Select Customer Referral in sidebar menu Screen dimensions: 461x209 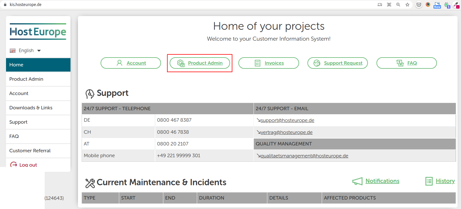click(x=30, y=151)
